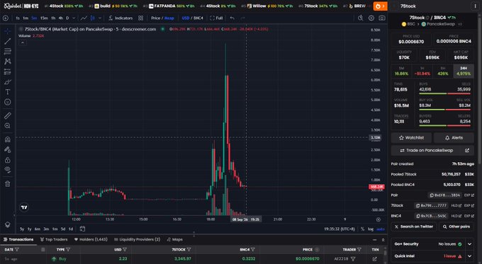Select the ruler measure tool
Screen dimensions: 482x264
tap(7, 115)
